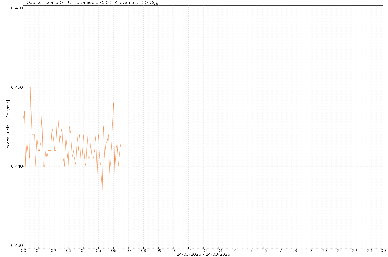Click the 0.460 y-axis label
388x257 pixels.
(16, 8)
